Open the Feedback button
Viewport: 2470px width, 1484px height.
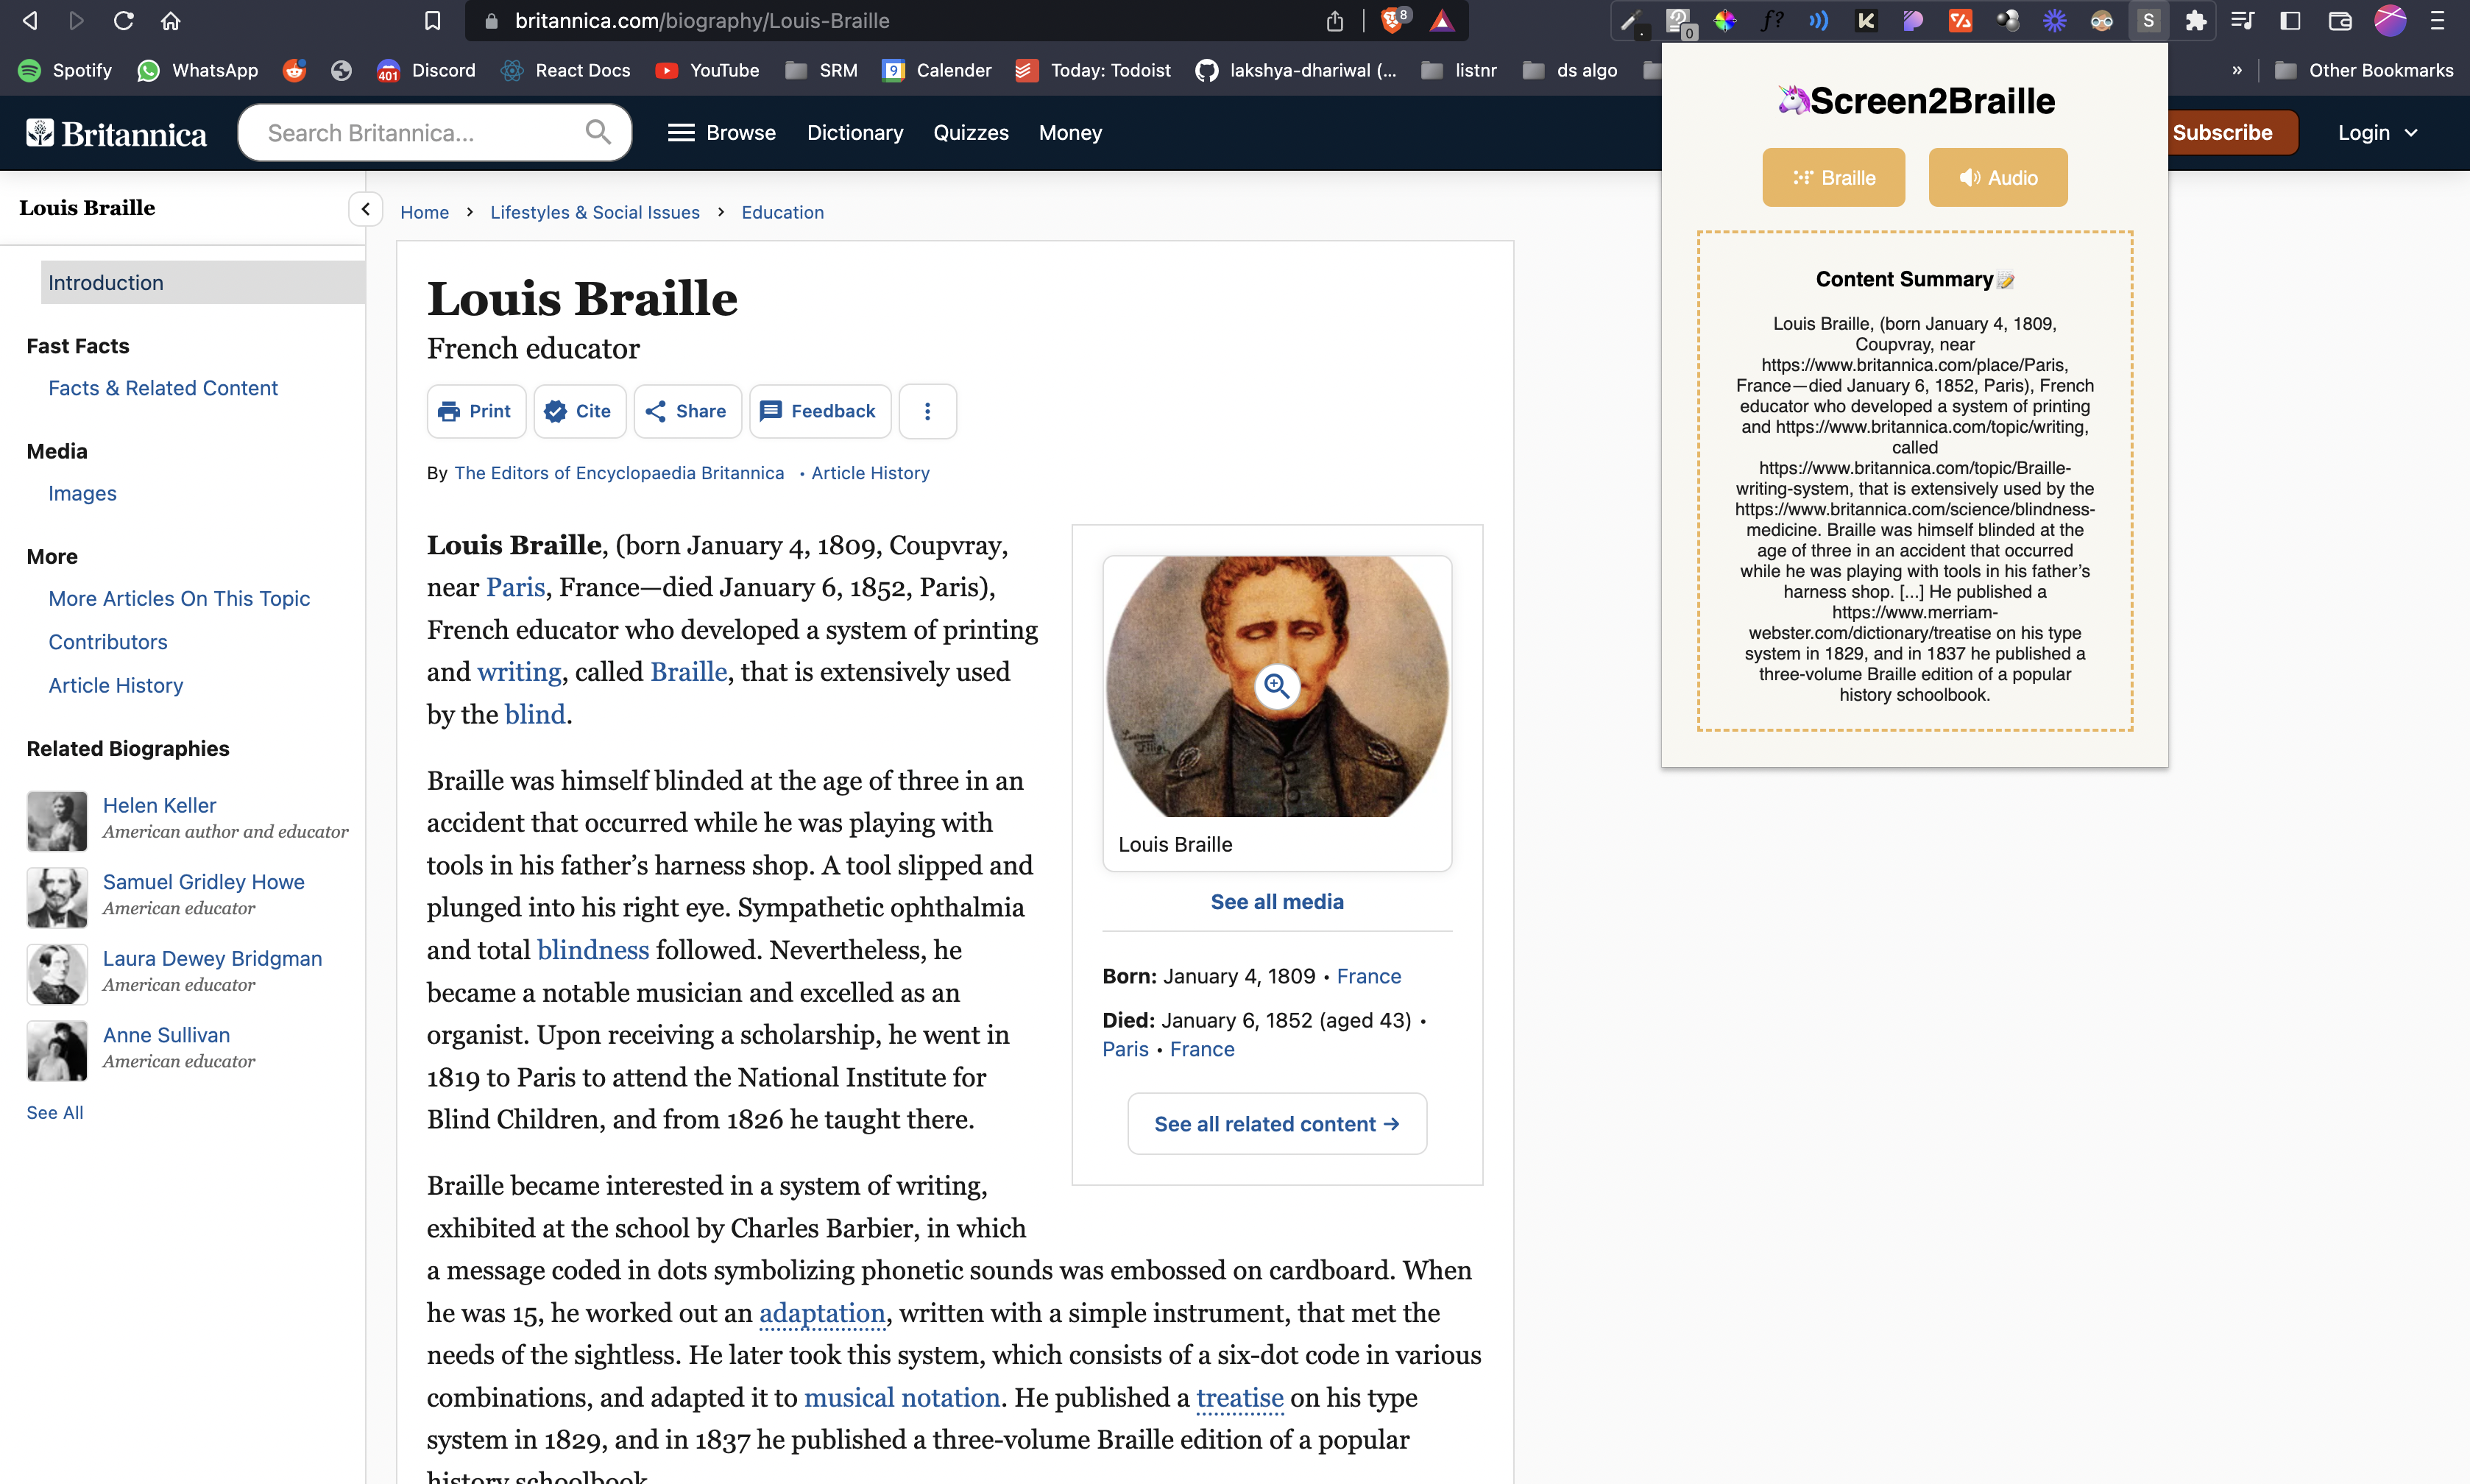[x=818, y=411]
